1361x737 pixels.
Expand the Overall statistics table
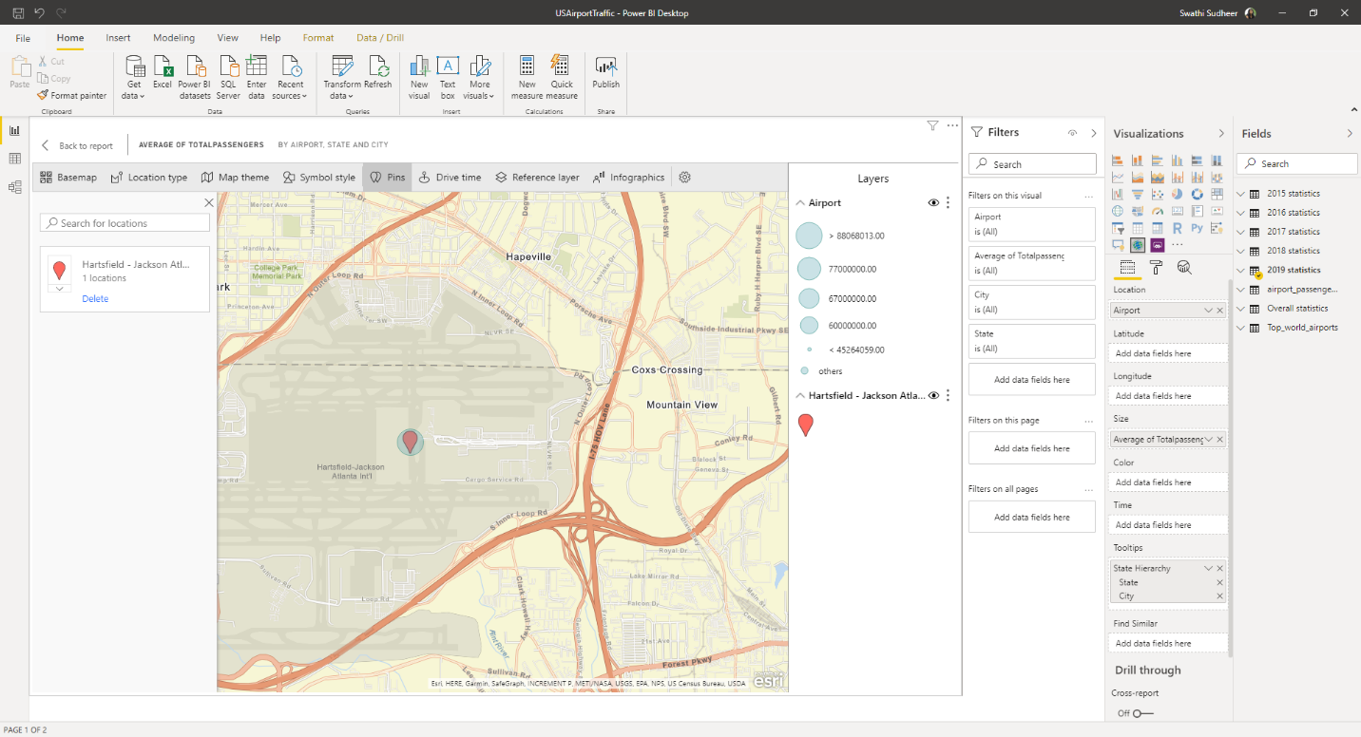point(1240,309)
